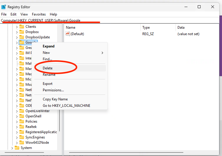Open the New submenu arrow
This screenshot has height=156, width=222.
coord(103,53)
